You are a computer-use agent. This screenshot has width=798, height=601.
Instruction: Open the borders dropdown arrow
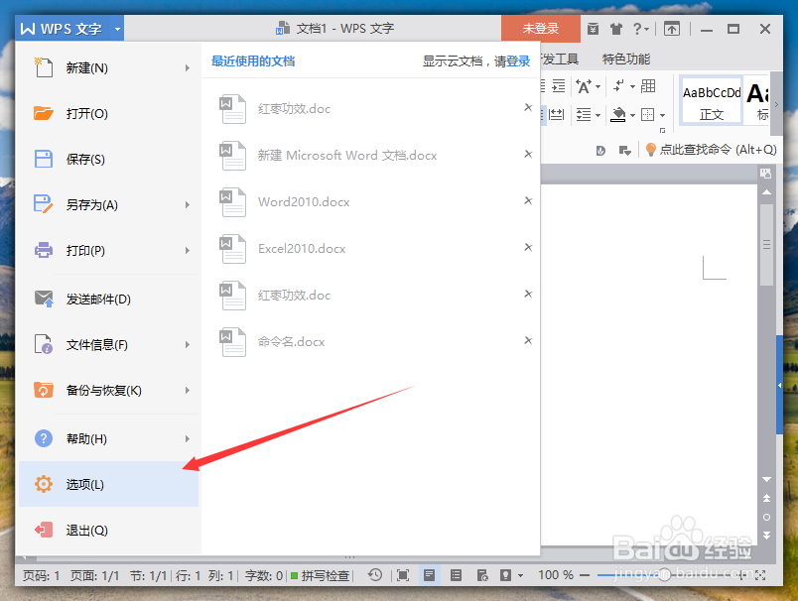pyautogui.click(x=663, y=115)
